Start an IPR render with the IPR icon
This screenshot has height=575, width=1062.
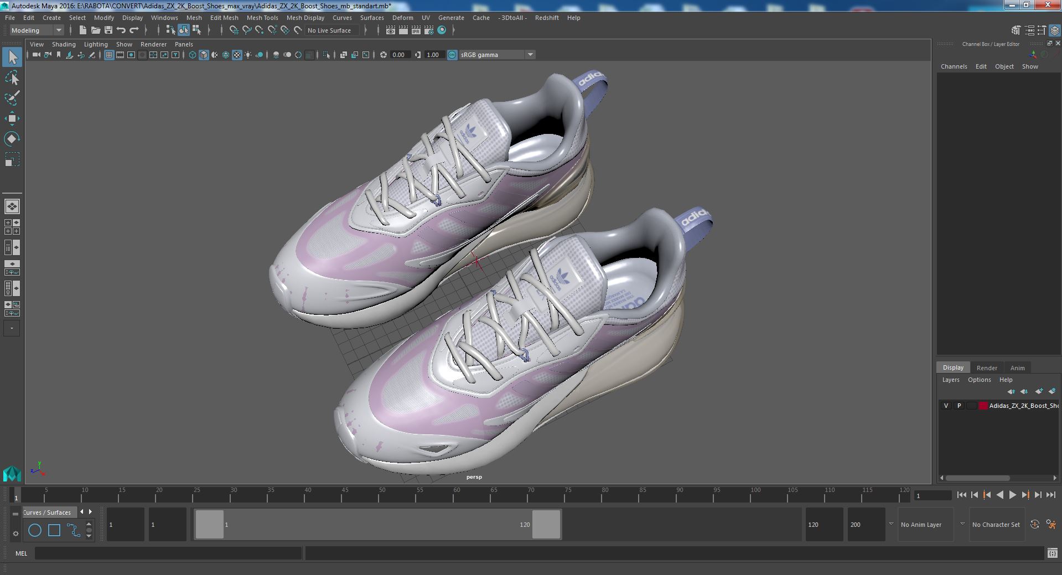tap(416, 30)
